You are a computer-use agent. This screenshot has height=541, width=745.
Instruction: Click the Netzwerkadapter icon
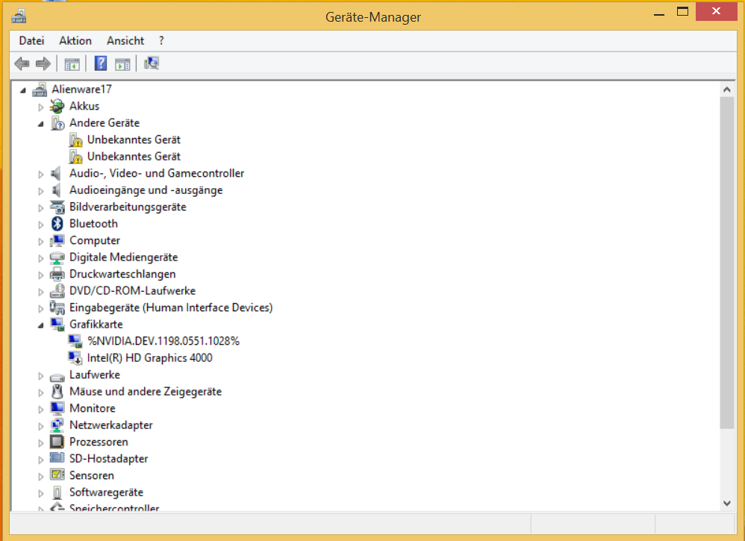coord(57,425)
